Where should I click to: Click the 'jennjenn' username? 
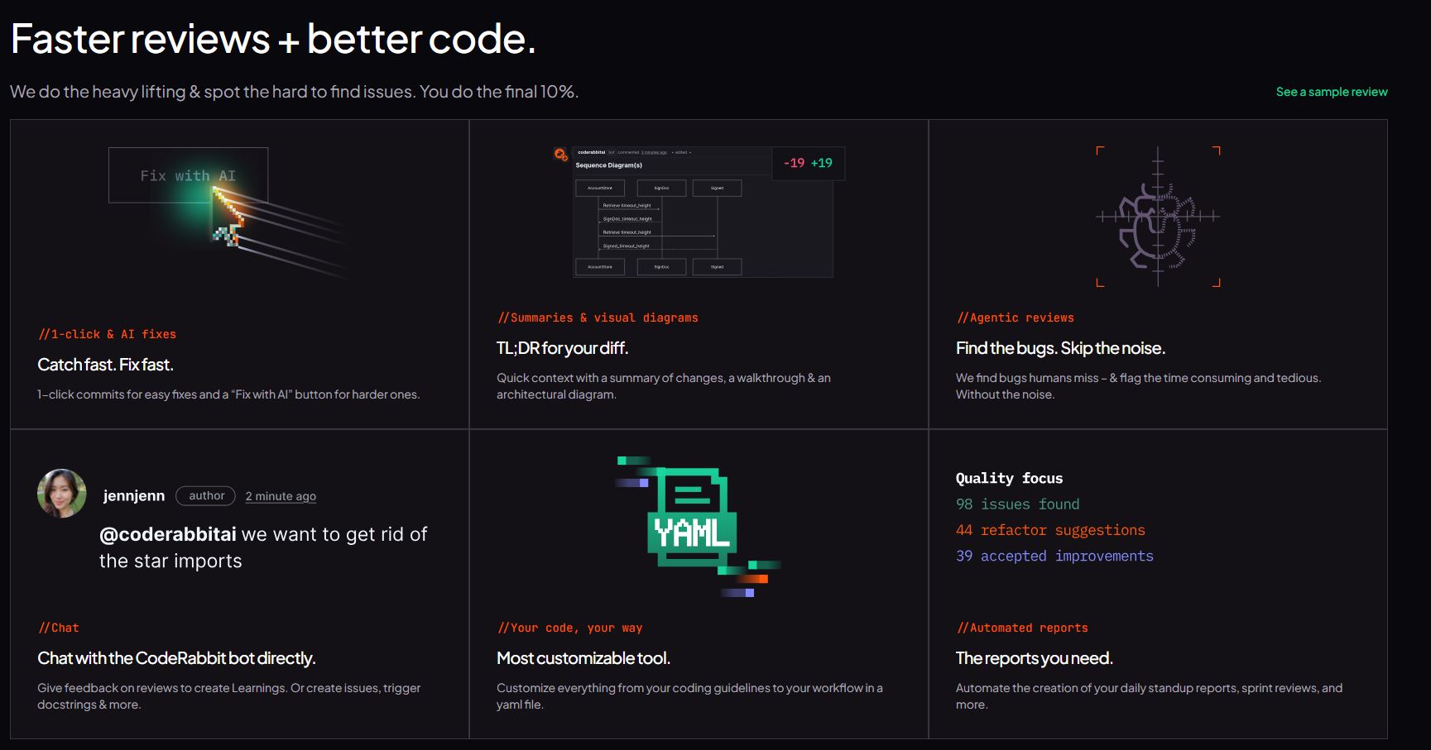[134, 495]
